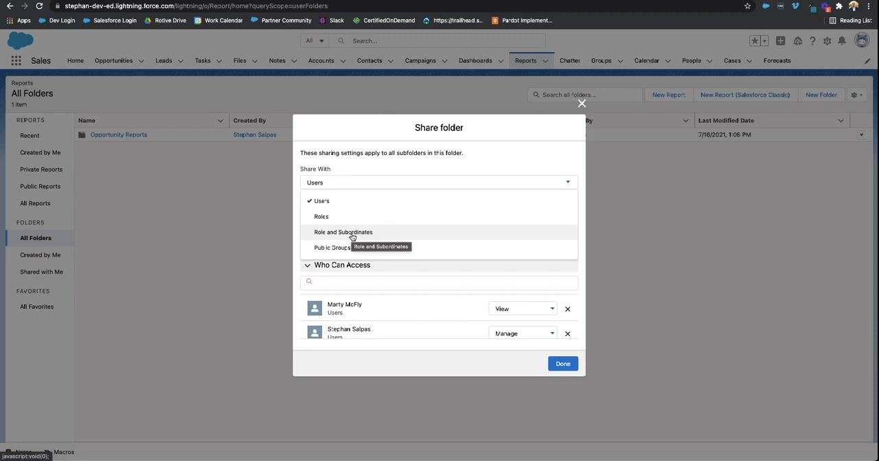The image size is (879, 461).
Task: Go to the Forecasts tab
Action: click(777, 61)
